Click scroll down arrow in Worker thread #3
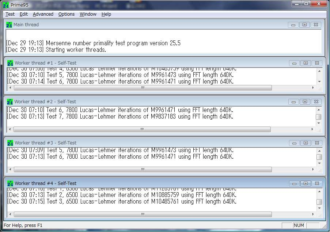This screenshot has height=232, width=330. coord(319,163)
